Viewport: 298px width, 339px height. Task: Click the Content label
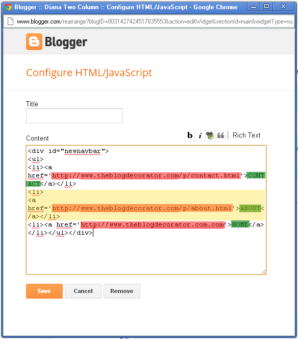pyautogui.click(x=37, y=139)
